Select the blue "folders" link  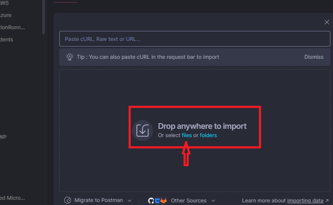(x=208, y=135)
